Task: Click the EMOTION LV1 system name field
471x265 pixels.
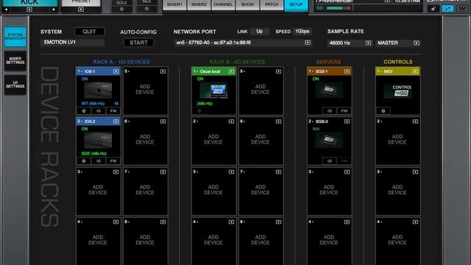Action: 73,43
